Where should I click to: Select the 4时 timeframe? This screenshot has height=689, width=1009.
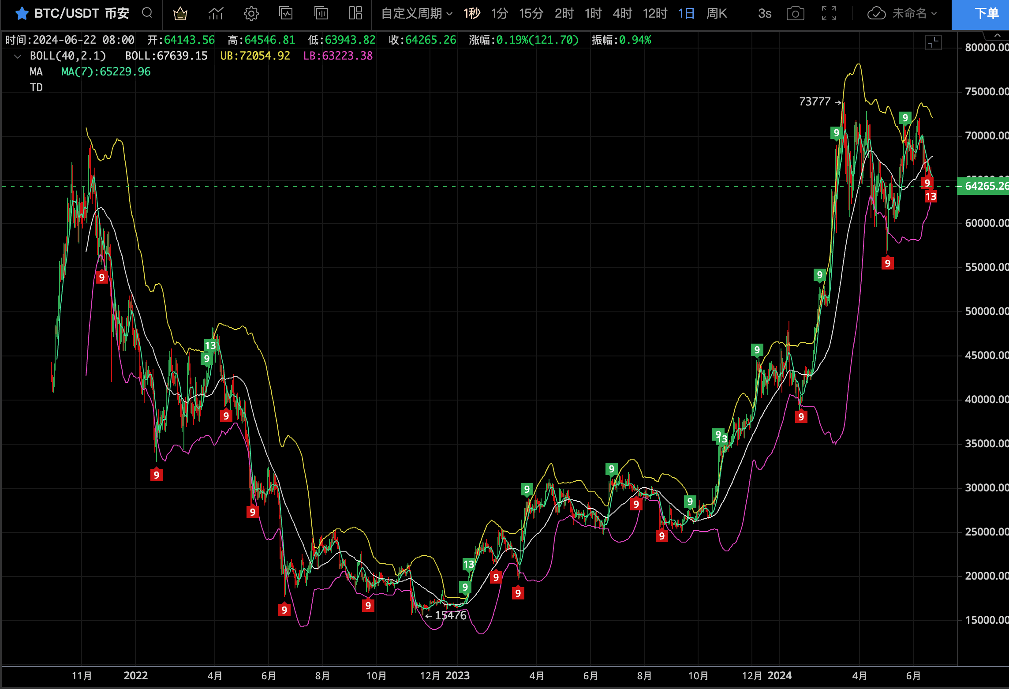coord(622,14)
